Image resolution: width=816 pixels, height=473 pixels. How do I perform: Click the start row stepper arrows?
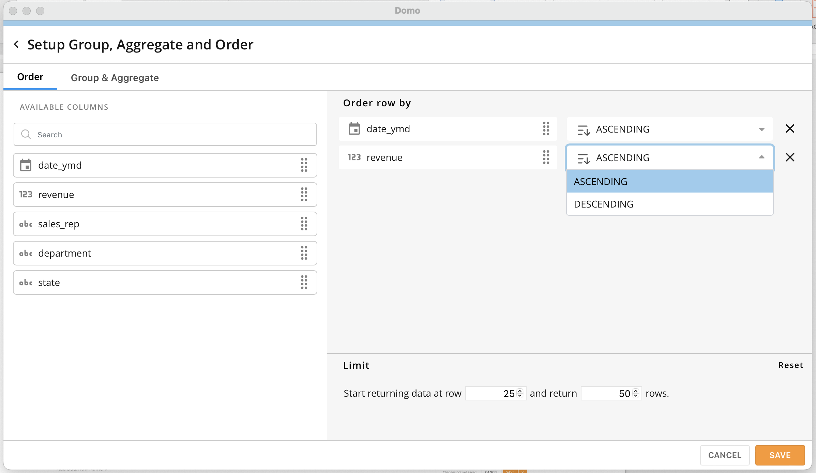coord(520,393)
